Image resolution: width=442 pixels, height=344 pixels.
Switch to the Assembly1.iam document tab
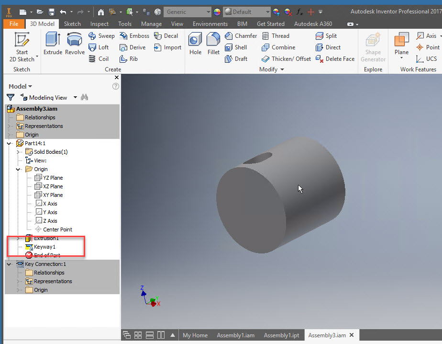tap(235, 335)
